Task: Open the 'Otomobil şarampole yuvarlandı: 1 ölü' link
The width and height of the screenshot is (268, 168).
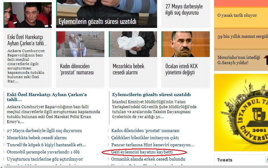Action: point(43,152)
